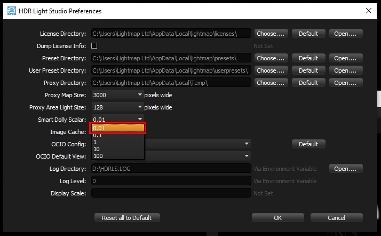Click the HDR Light Studio title bar icon
Viewport: 381px width, 236px height.
11,11
